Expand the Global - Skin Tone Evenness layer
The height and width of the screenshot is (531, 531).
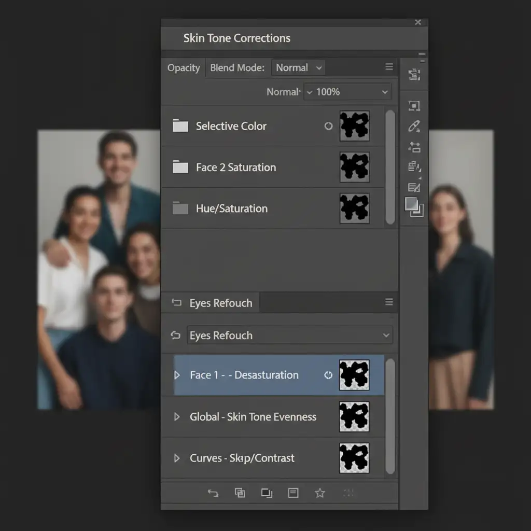(x=177, y=416)
